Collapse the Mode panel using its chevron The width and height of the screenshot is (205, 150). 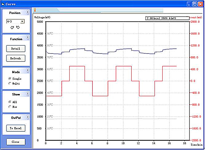click(x=28, y=71)
